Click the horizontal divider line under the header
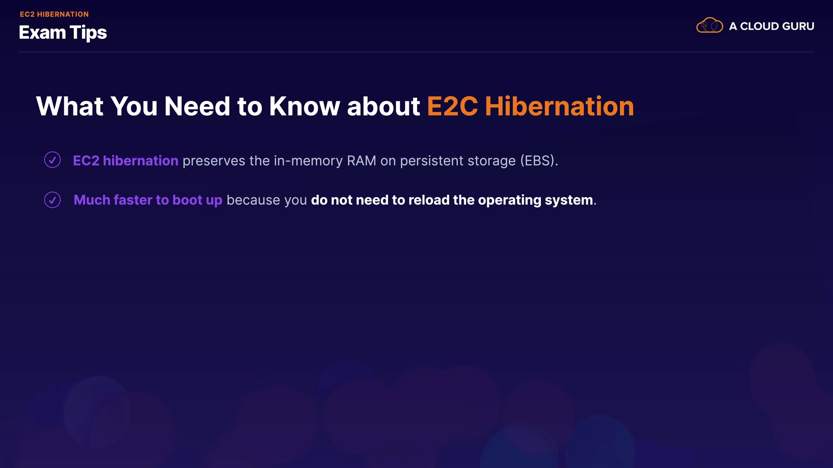833x468 pixels. tap(416, 52)
